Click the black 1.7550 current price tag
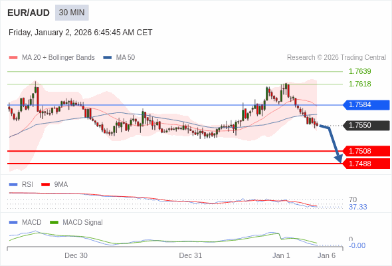This screenshot has width=392, height=266. (x=366, y=126)
